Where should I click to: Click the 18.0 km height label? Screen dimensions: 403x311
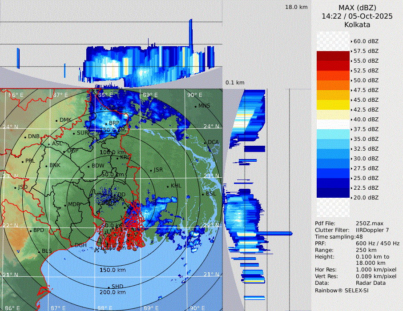296,7
